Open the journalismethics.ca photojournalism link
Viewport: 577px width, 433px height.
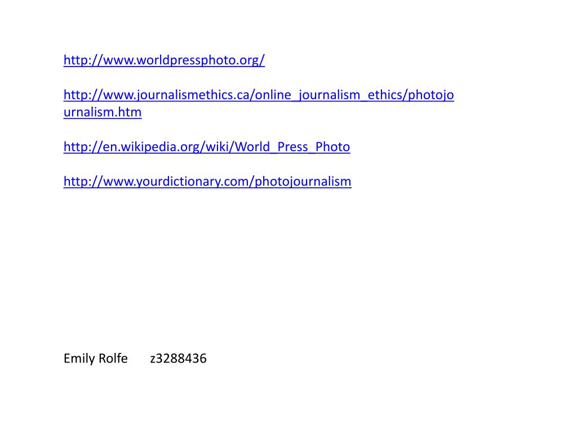point(259,95)
